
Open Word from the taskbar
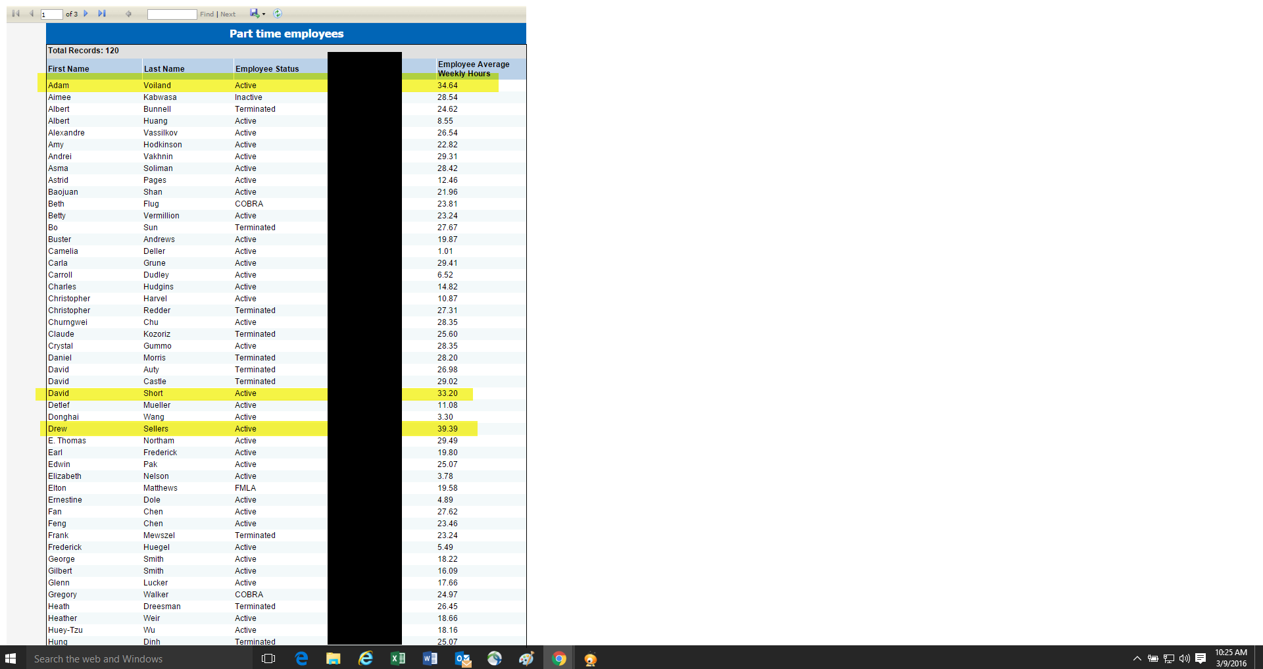(x=430, y=658)
